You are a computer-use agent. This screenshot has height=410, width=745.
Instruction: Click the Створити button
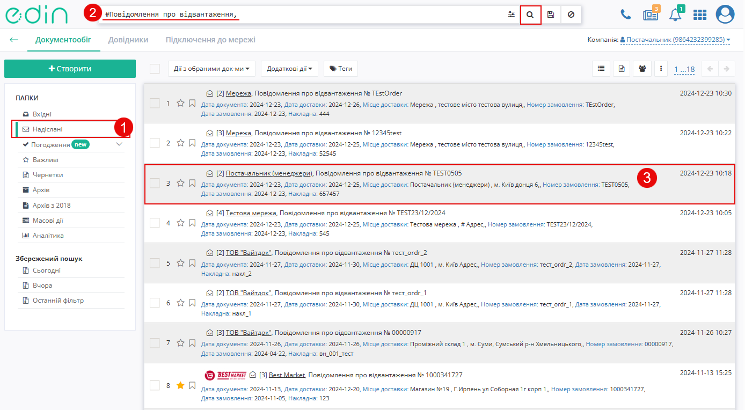pos(70,69)
